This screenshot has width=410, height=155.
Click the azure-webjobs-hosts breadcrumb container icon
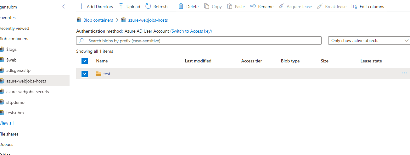click(x=124, y=20)
